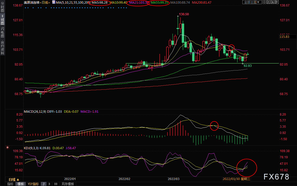Click the play-forward chart icon
This screenshot has width=297, height=186.
(273, 2)
